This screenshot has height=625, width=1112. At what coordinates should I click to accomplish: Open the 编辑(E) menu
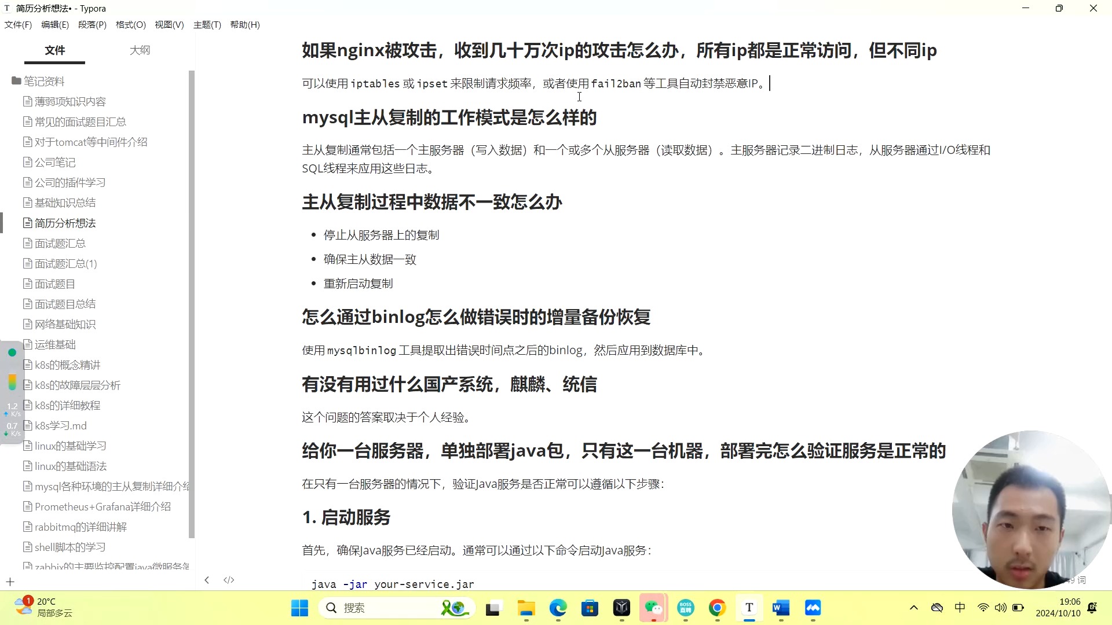55,25
